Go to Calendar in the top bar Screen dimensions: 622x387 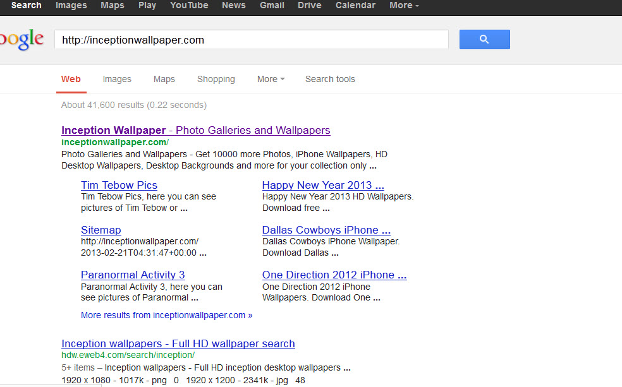coord(355,6)
